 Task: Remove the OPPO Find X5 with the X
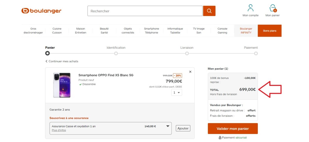[190, 72]
